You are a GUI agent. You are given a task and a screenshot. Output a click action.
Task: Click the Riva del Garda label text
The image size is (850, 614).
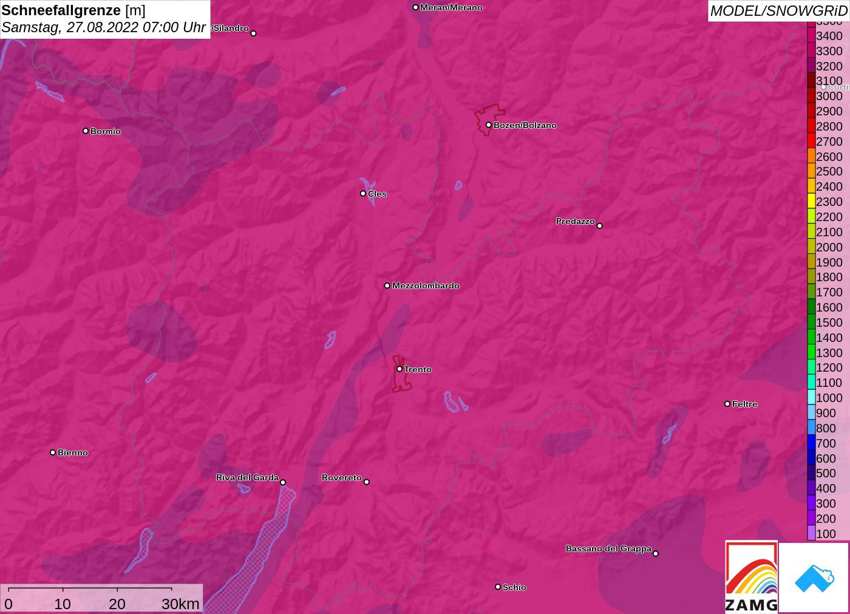coord(247,477)
